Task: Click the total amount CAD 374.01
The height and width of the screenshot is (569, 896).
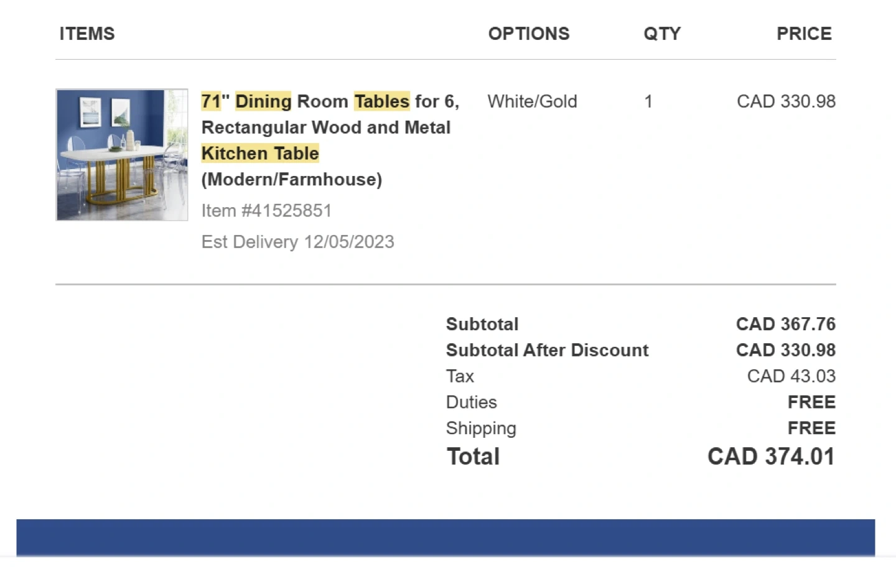Action: [771, 456]
